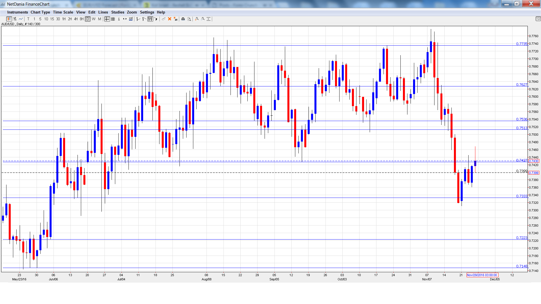Select the candlestick chart type icon
Viewport: 541px width, 304px height.
[x=9, y=19]
